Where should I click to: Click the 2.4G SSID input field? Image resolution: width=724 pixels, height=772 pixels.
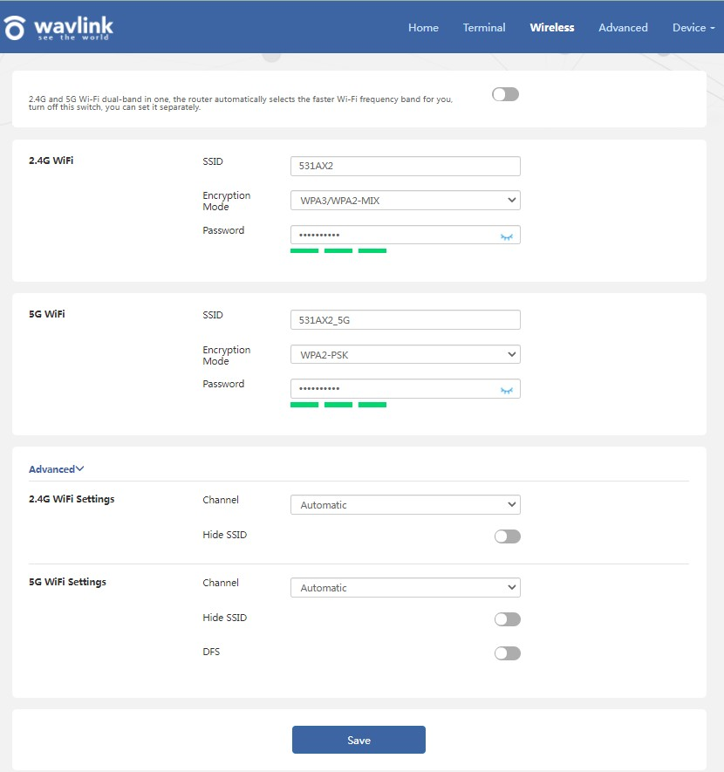coord(405,167)
